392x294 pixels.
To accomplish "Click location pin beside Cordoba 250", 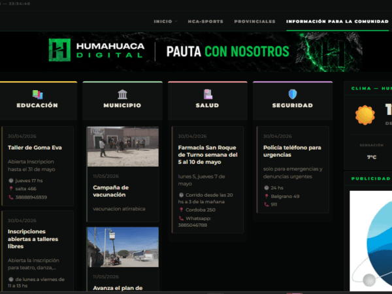I will tap(181, 210).
